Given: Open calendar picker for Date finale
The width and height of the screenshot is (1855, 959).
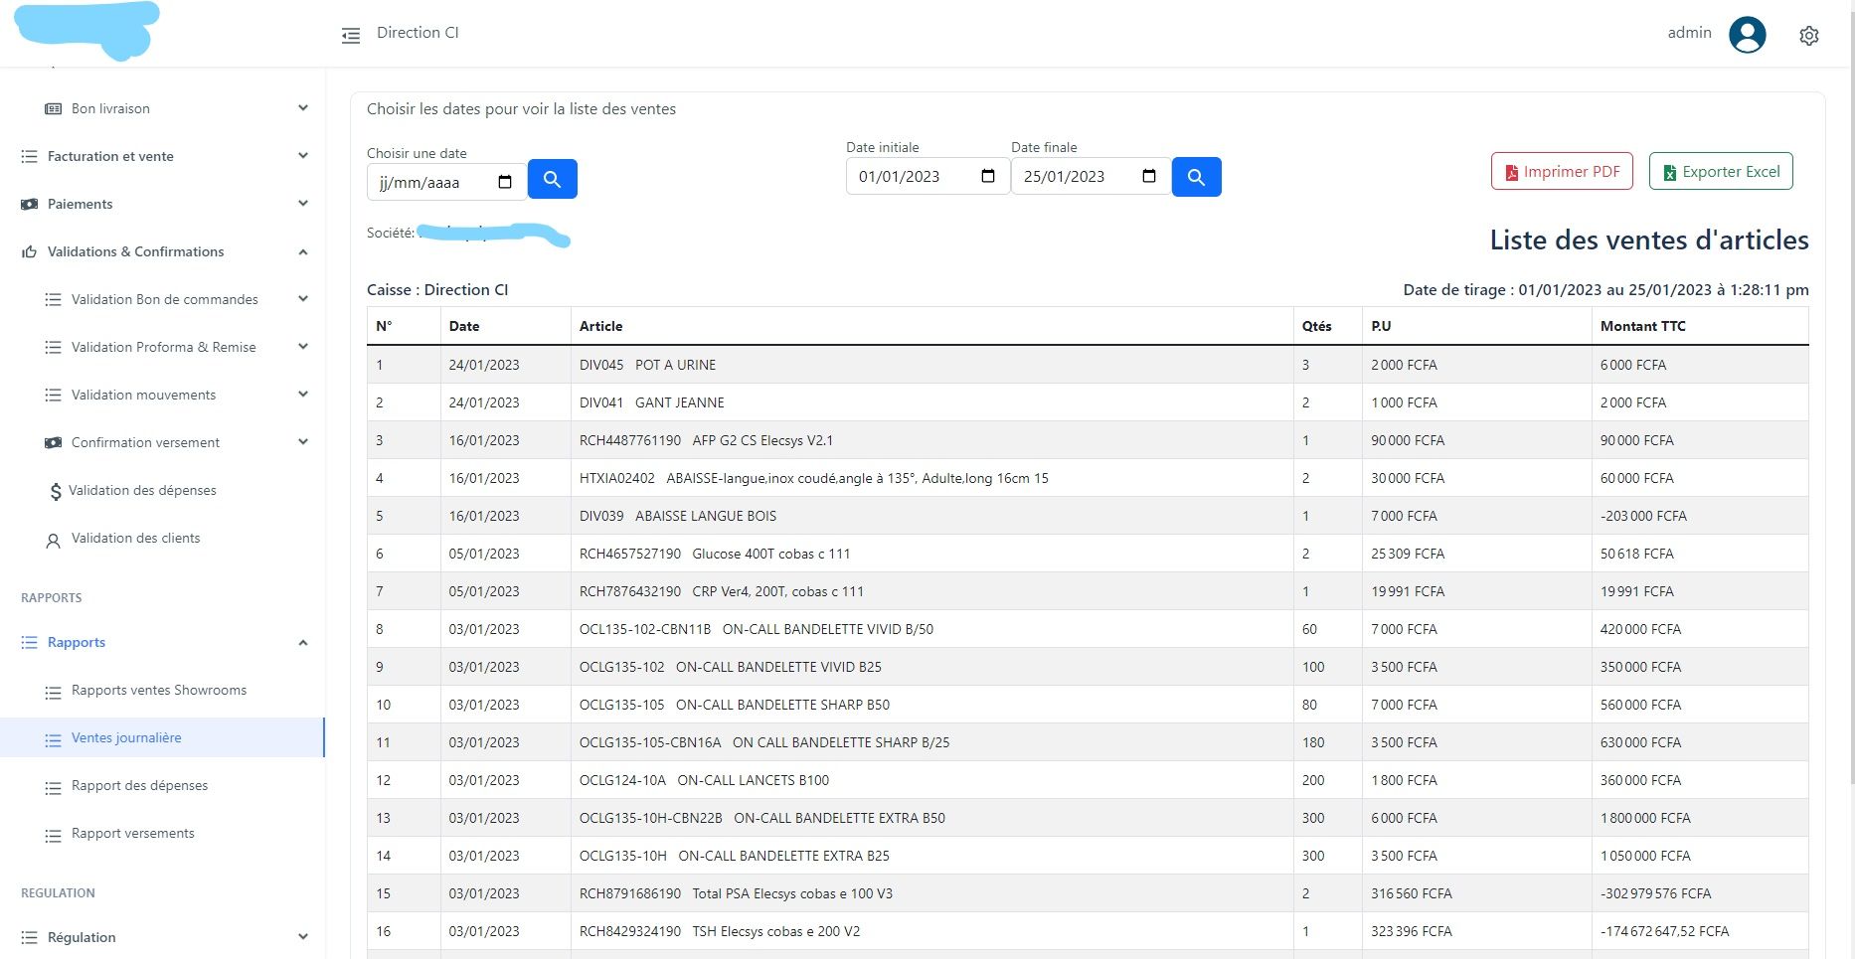Looking at the screenshot, I should pos(1149,177).
